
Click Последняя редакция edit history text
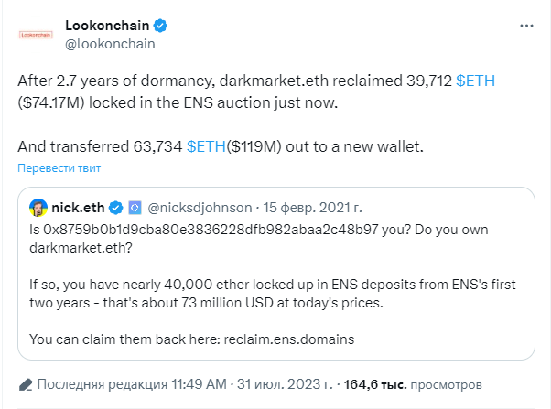[102, 384]
